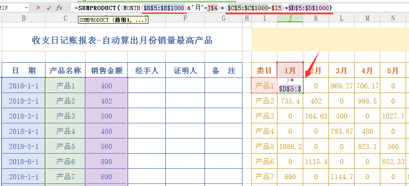Click the value 1144.7 cell
The image size is (409, 186).
pos(342,177)
